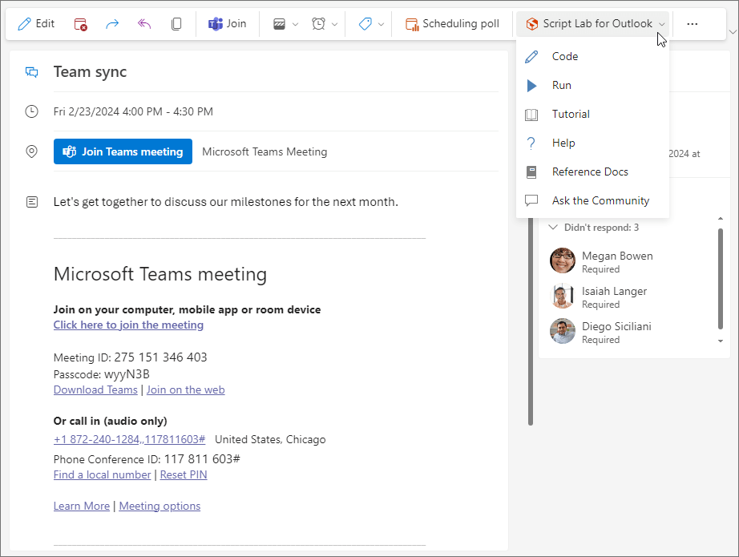Click the Duplicate event copy icon

176,23
